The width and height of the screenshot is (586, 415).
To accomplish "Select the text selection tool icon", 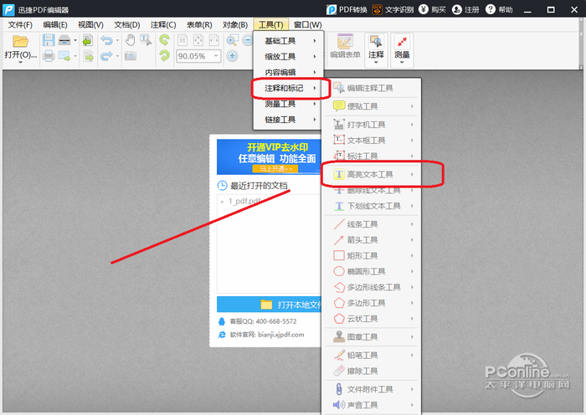I will coord(146,40).
